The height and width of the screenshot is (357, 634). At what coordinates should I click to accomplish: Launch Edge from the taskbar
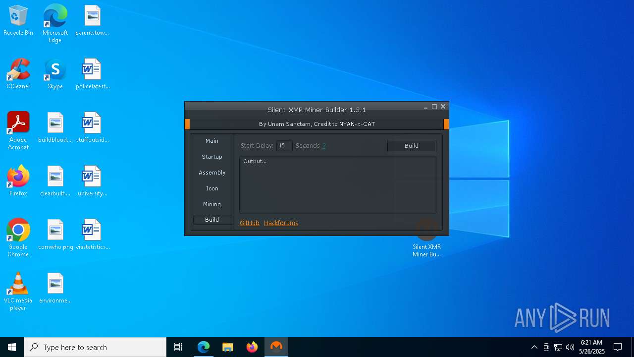click(204, 347)
